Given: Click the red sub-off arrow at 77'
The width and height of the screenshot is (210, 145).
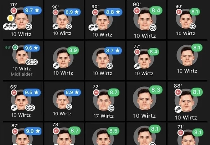Looking at the screenshot, I should click(x=137, y=52).
